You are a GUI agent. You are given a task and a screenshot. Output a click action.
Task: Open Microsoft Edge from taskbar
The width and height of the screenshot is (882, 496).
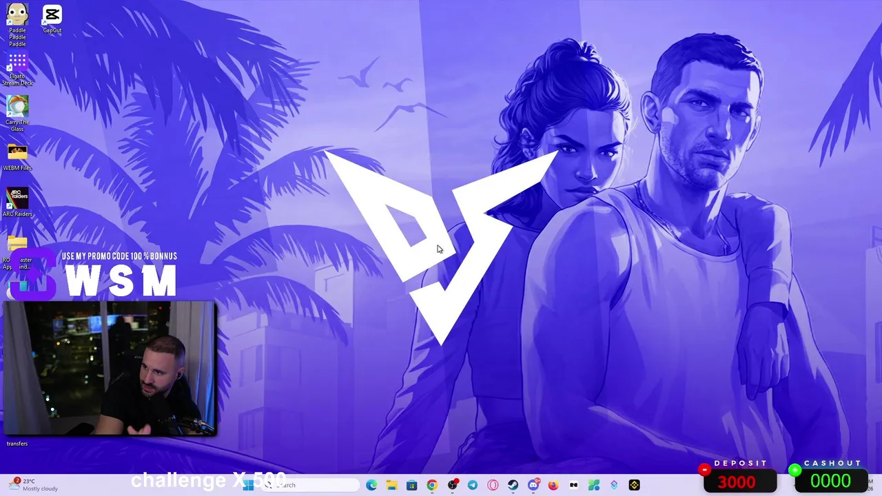(x=371, y=485)
